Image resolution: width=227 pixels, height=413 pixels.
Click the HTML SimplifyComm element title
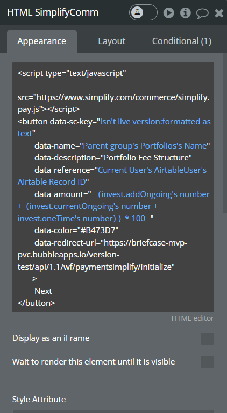[53, 12]
